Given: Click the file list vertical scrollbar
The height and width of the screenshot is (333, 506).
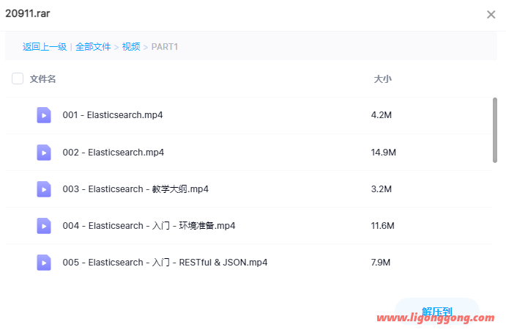Looking at the screenshot, I should [495, 130].
